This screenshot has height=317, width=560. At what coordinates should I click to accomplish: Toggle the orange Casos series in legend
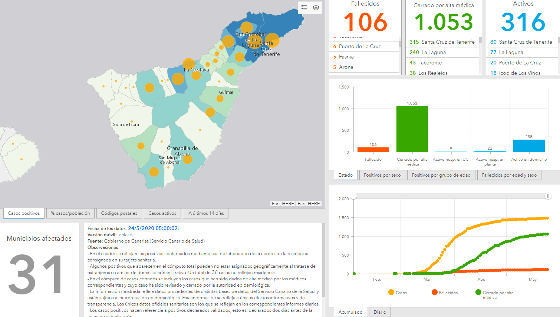(x=397, y=293)
